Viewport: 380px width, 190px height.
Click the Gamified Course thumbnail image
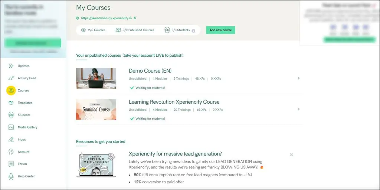pyautogui.click(x=96, y=109)
